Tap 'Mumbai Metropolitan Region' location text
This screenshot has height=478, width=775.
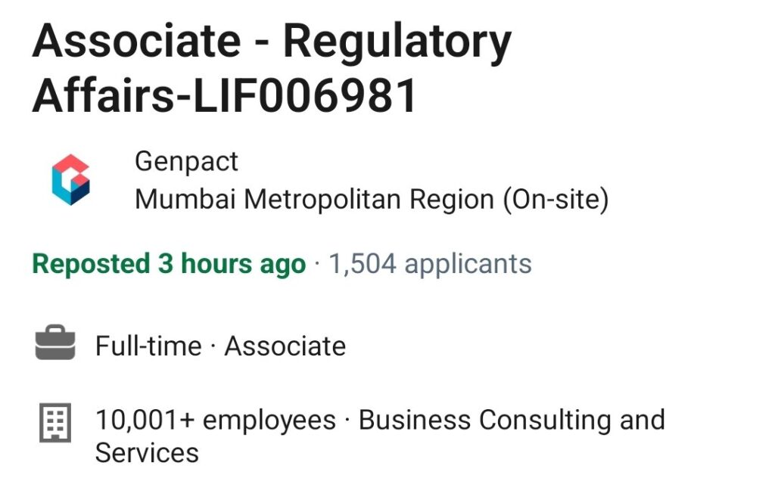coord(314,200)
